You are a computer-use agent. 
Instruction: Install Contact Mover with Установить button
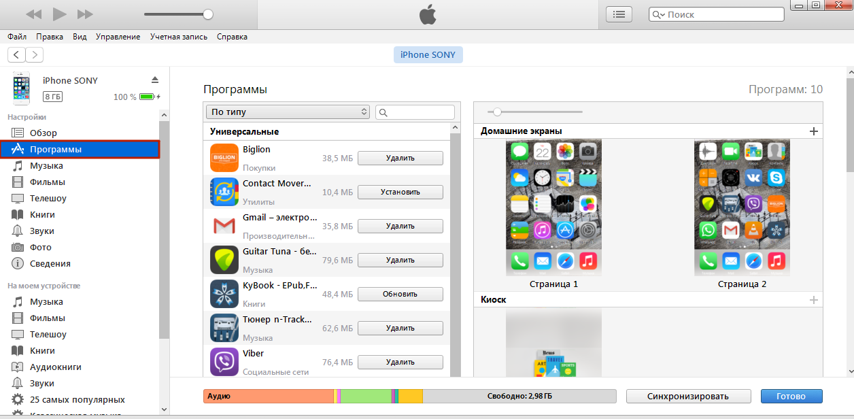tap(400, 192)
